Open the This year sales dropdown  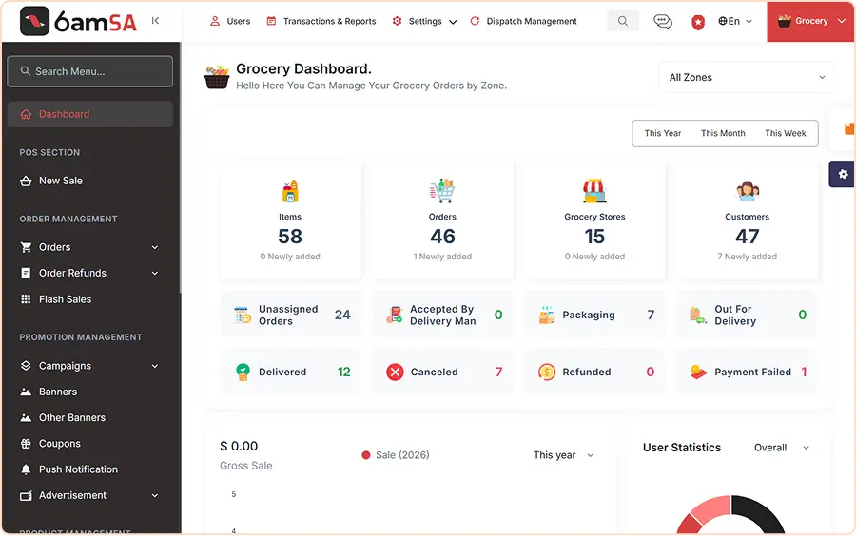pos(563,455)
